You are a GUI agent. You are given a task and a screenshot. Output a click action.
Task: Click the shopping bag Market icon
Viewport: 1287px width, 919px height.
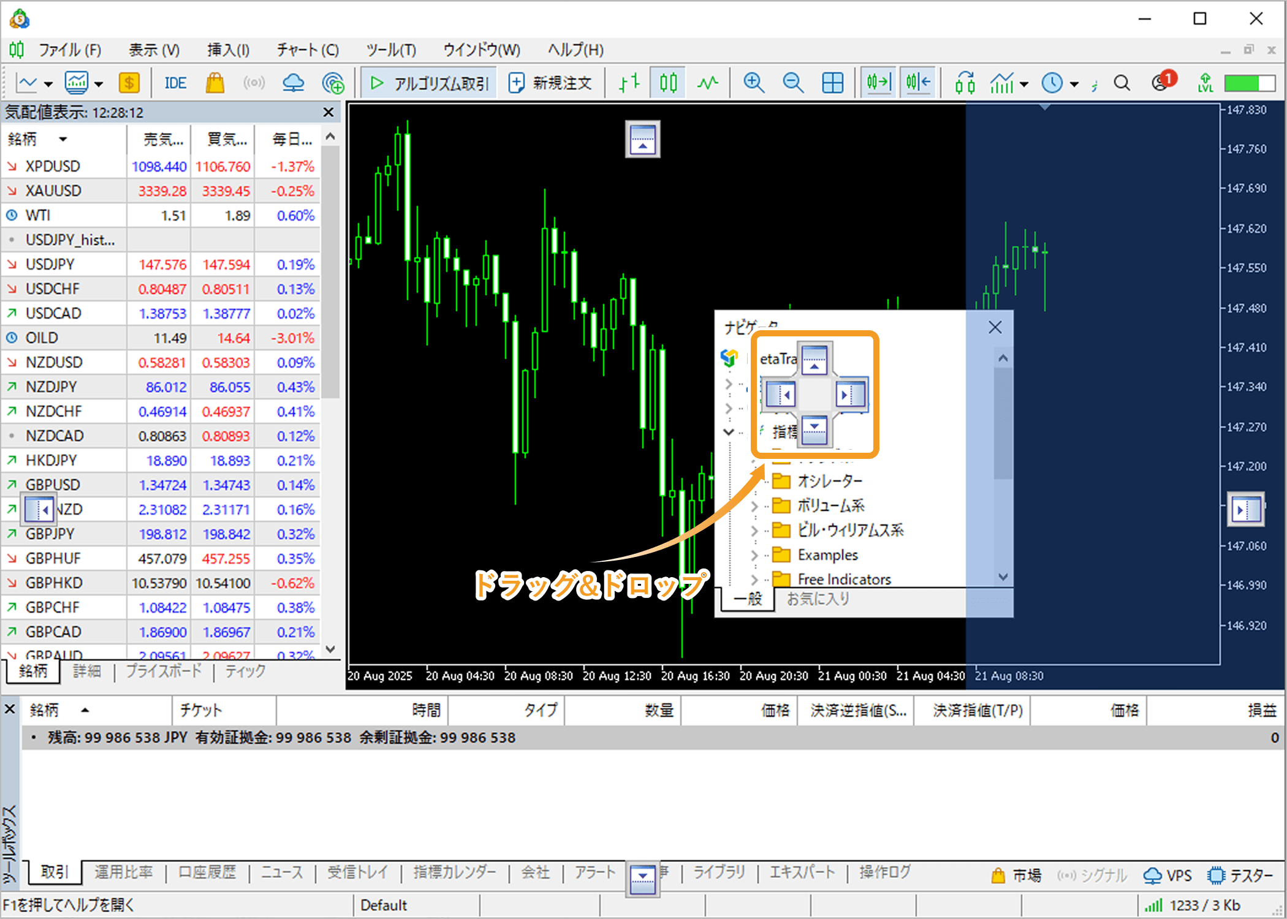[x=214, y=83]
